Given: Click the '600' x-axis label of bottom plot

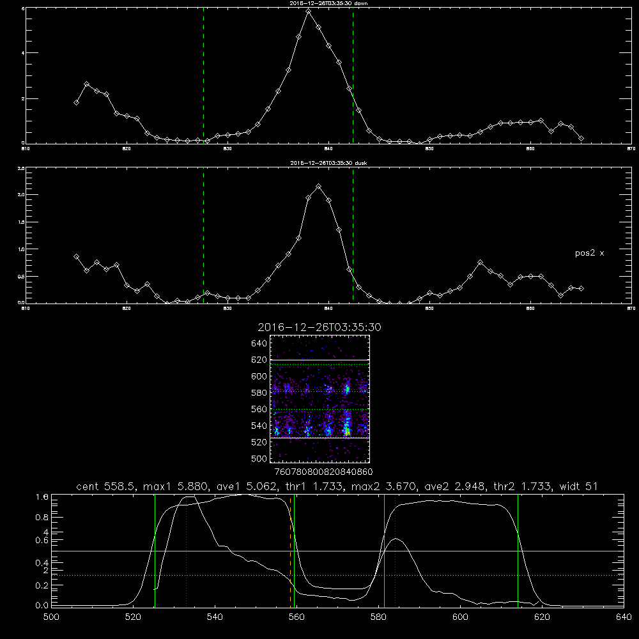Looking at the screenshot, I should (x=460, y=617).
